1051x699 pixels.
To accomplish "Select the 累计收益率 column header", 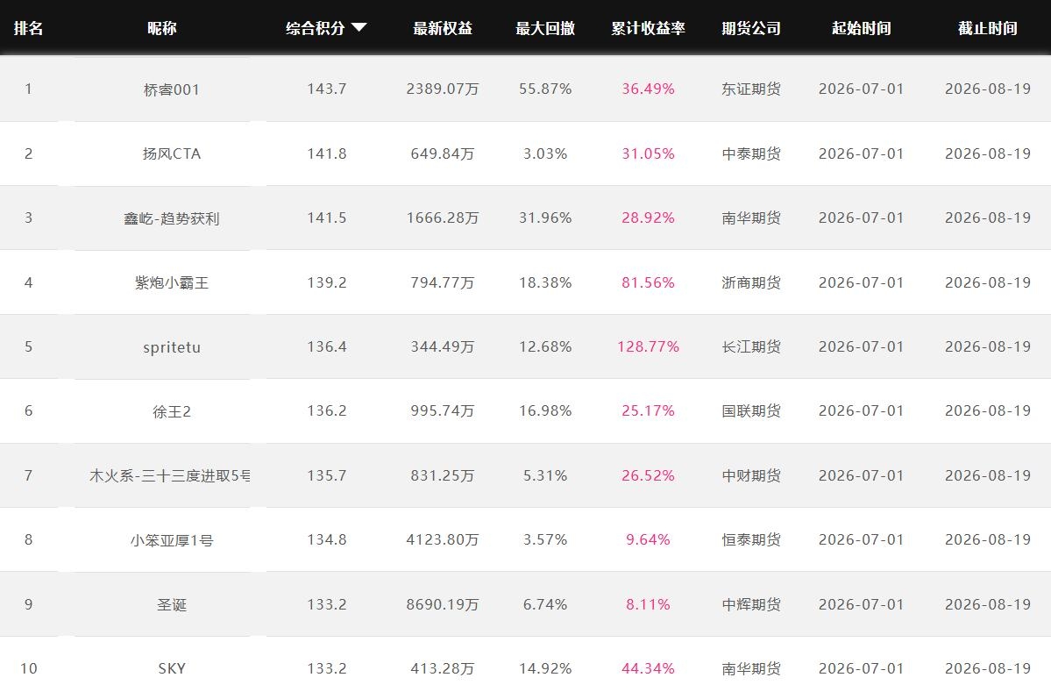I will point(648,28).
